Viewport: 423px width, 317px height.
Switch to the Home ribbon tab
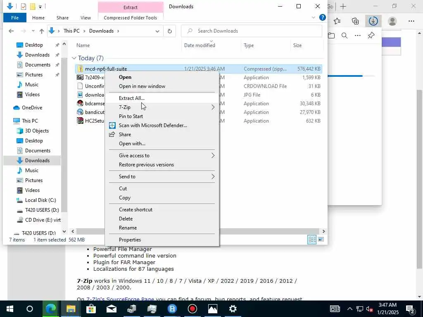coord(38,18)
